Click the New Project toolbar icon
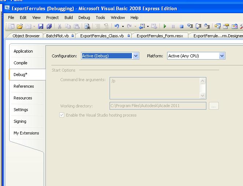 11,26
